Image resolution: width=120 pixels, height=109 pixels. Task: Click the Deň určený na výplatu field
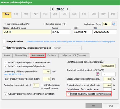point(36,85)
